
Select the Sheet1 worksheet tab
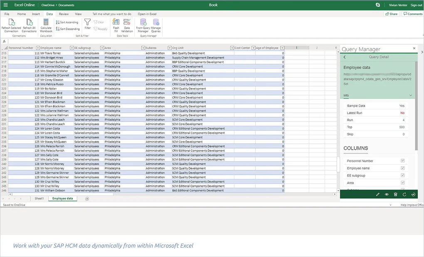point(39,199)
